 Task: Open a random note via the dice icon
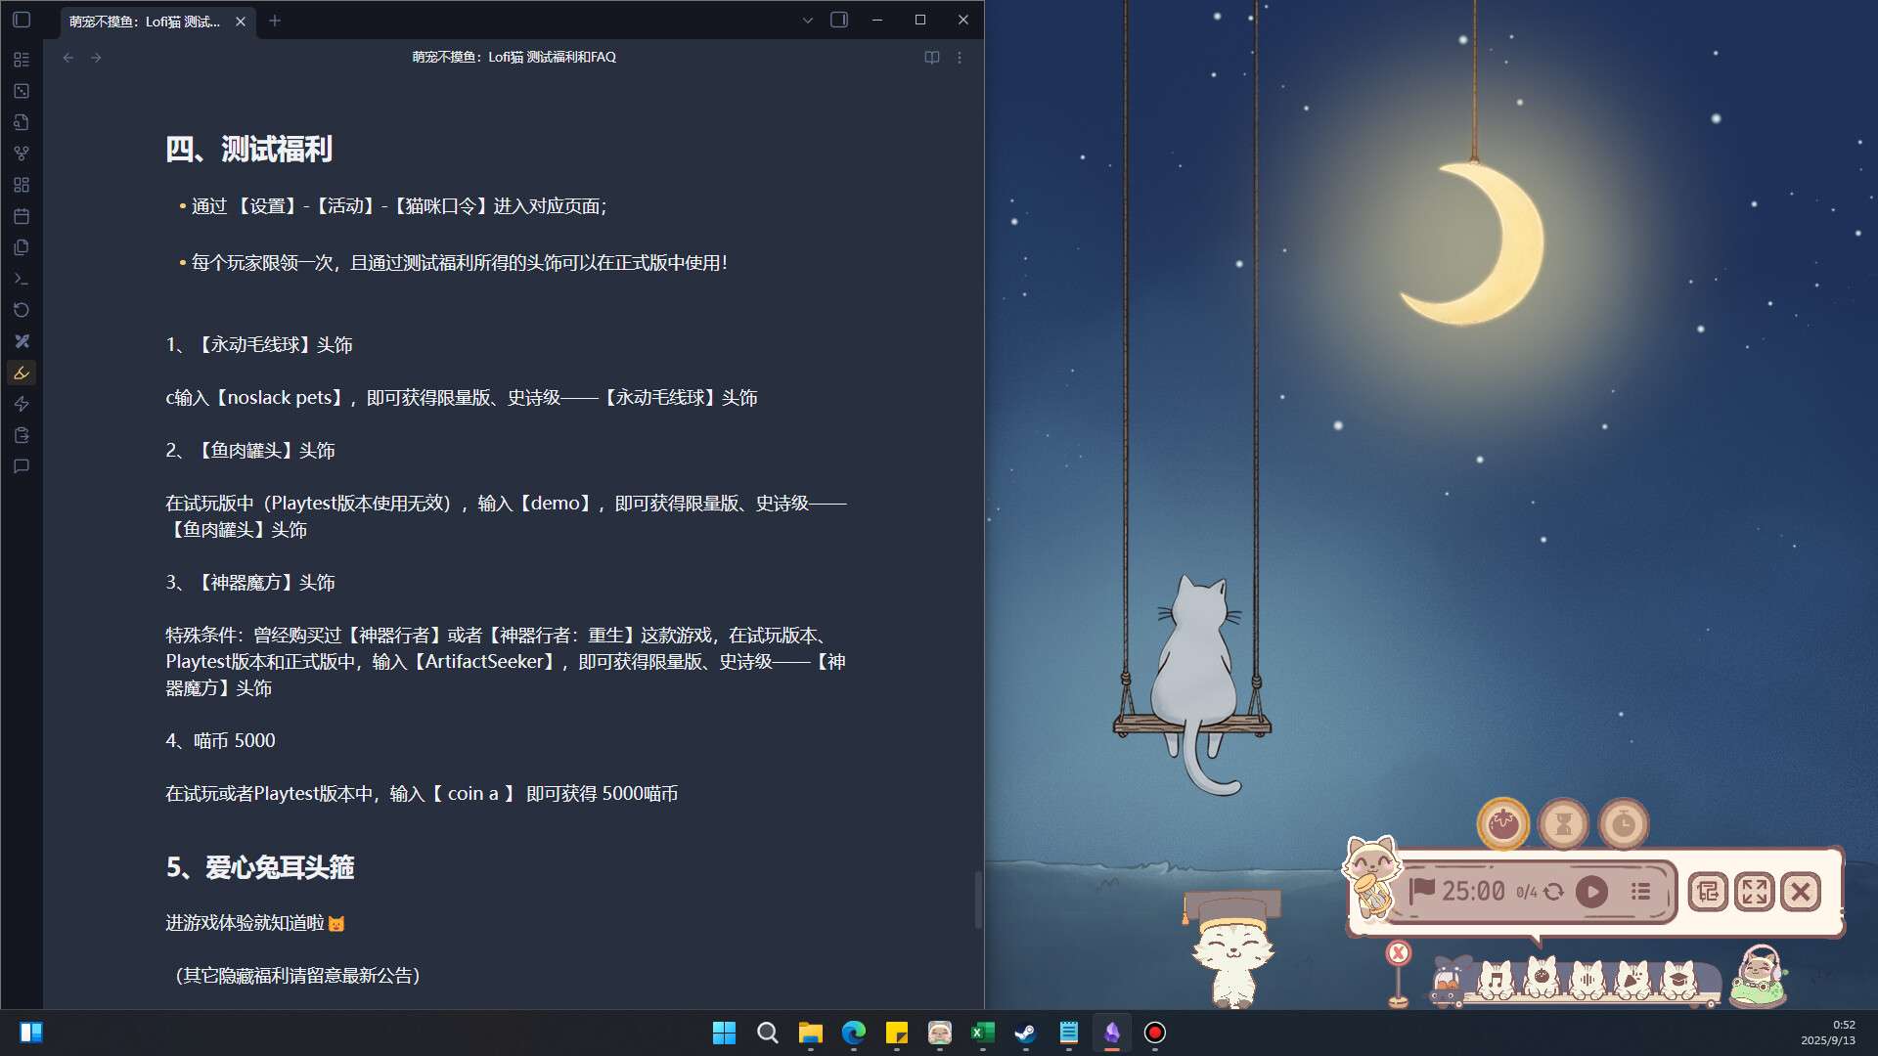click(21, 92)
